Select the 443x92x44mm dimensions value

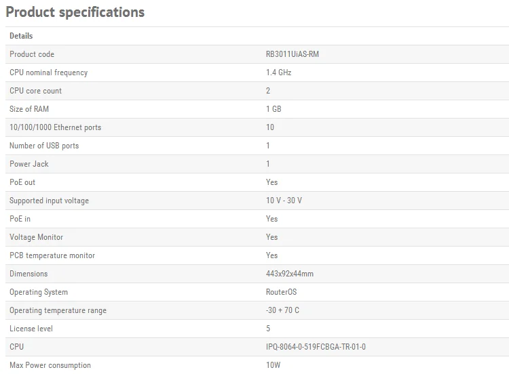coord(290,274)
